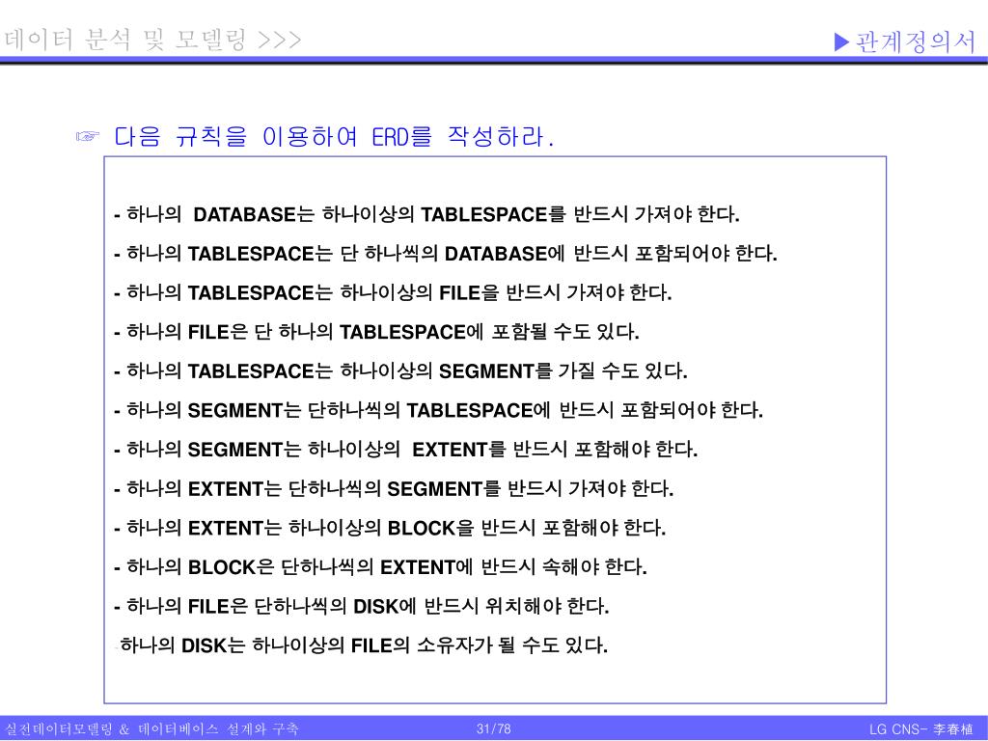The width and height of the screenshot is (988, 741).
Task: Click the rule 'SEGMENT는 하나이상의 EXTENT를 반드시 포함해야 한다'
Action: click(x=406, y=450)
